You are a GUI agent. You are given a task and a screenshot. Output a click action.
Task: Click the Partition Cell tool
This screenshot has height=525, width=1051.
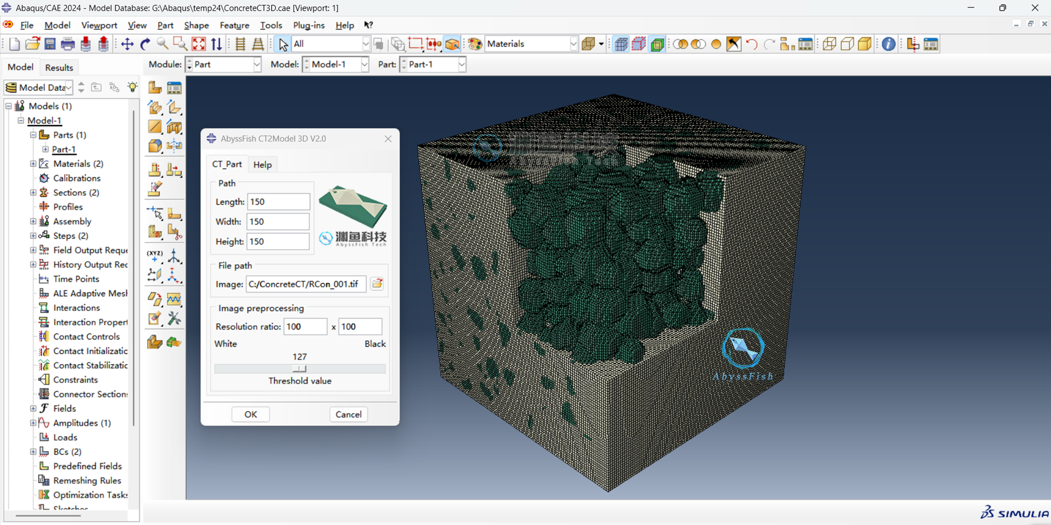155,232
